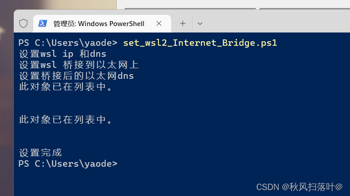Click the administrator shield icon
This screenshot has height=196, width=350.
(x=23, y=23)
